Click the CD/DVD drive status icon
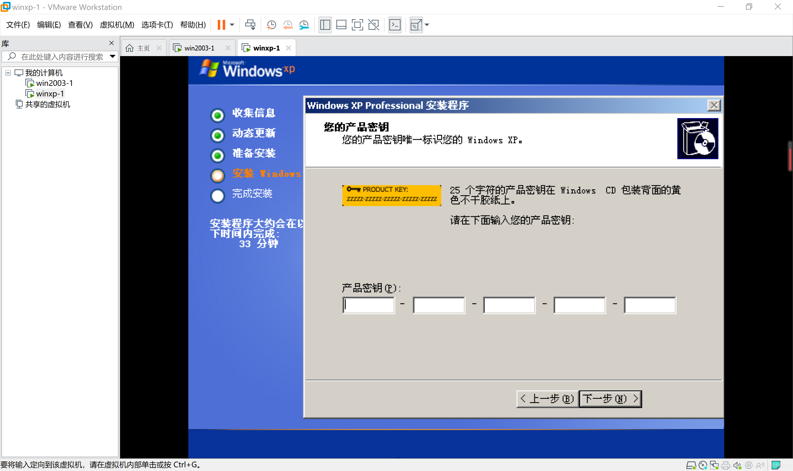 pyautogui.click(x=703, y=465)
